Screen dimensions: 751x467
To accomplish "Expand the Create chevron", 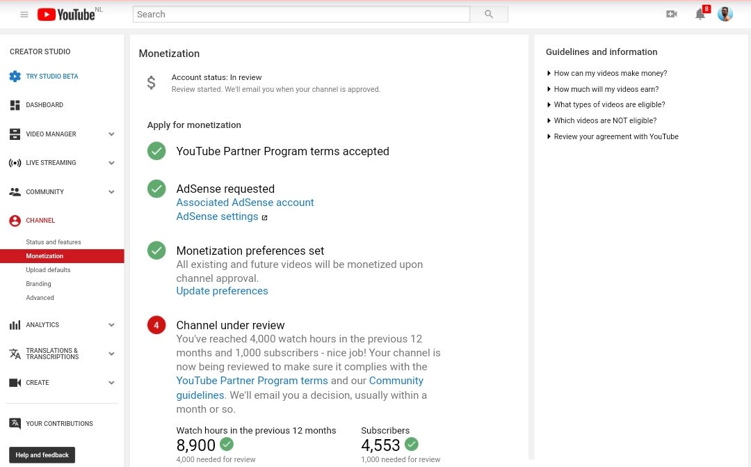I will pyautogui.click(x=111, y=383).
